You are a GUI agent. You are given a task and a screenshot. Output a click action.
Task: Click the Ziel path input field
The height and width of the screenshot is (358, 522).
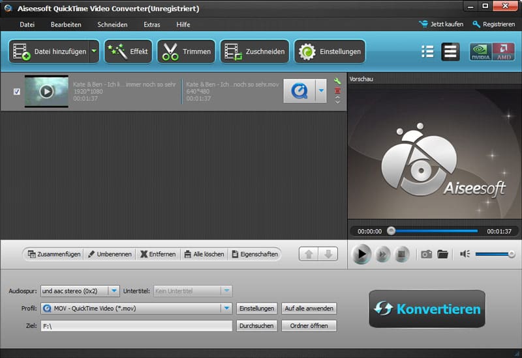pos(136,326)
